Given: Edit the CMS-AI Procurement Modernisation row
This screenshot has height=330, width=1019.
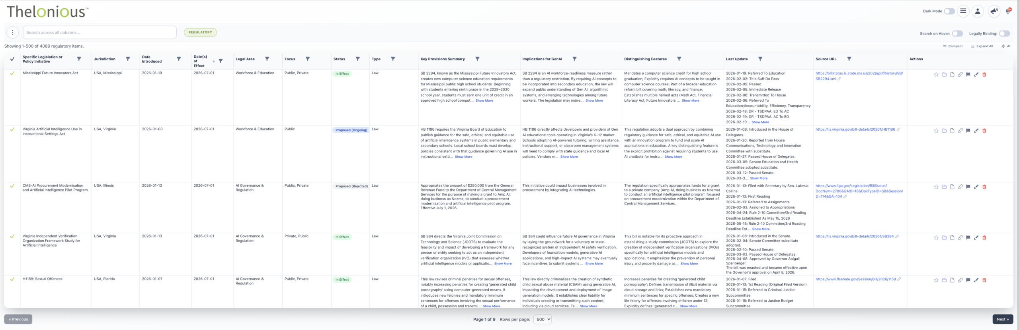Looking at the screenshot, I should (x=976, y=187).
